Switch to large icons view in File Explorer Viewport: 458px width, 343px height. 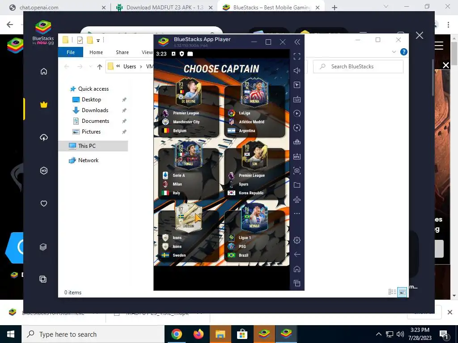click(x=402, y=292)
